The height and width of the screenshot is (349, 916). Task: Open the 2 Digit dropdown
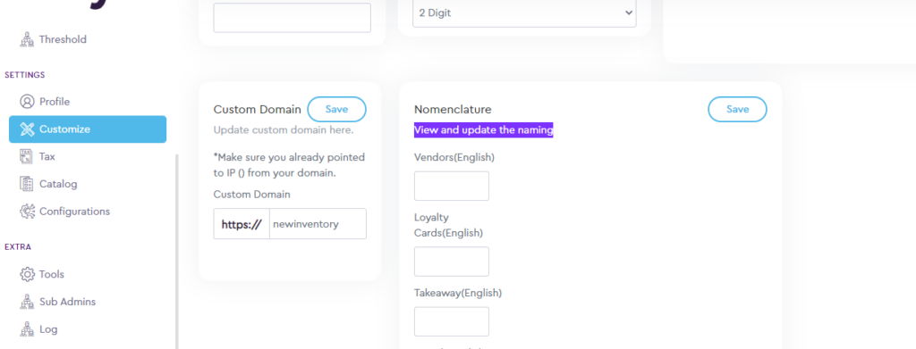pyautogui.click(x=524, y=12)
